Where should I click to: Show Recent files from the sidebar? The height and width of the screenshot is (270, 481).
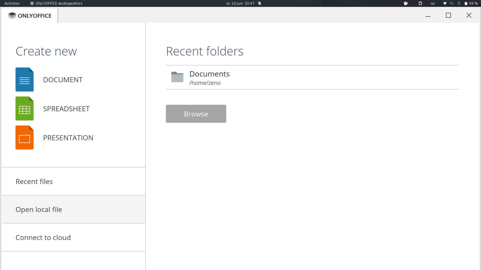tap(34, 181)
